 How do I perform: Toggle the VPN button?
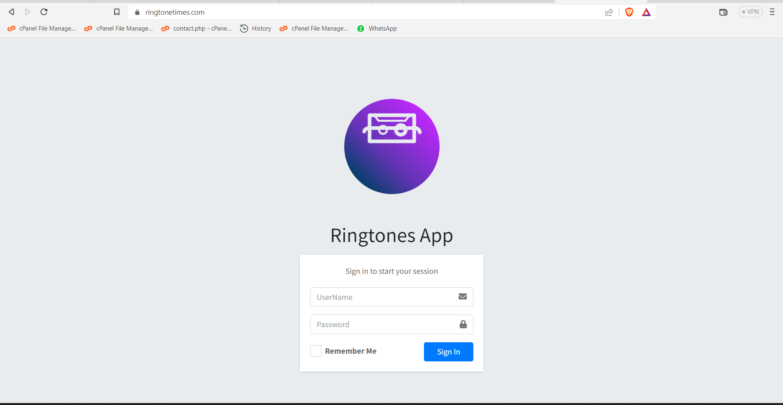pos(750,12)
